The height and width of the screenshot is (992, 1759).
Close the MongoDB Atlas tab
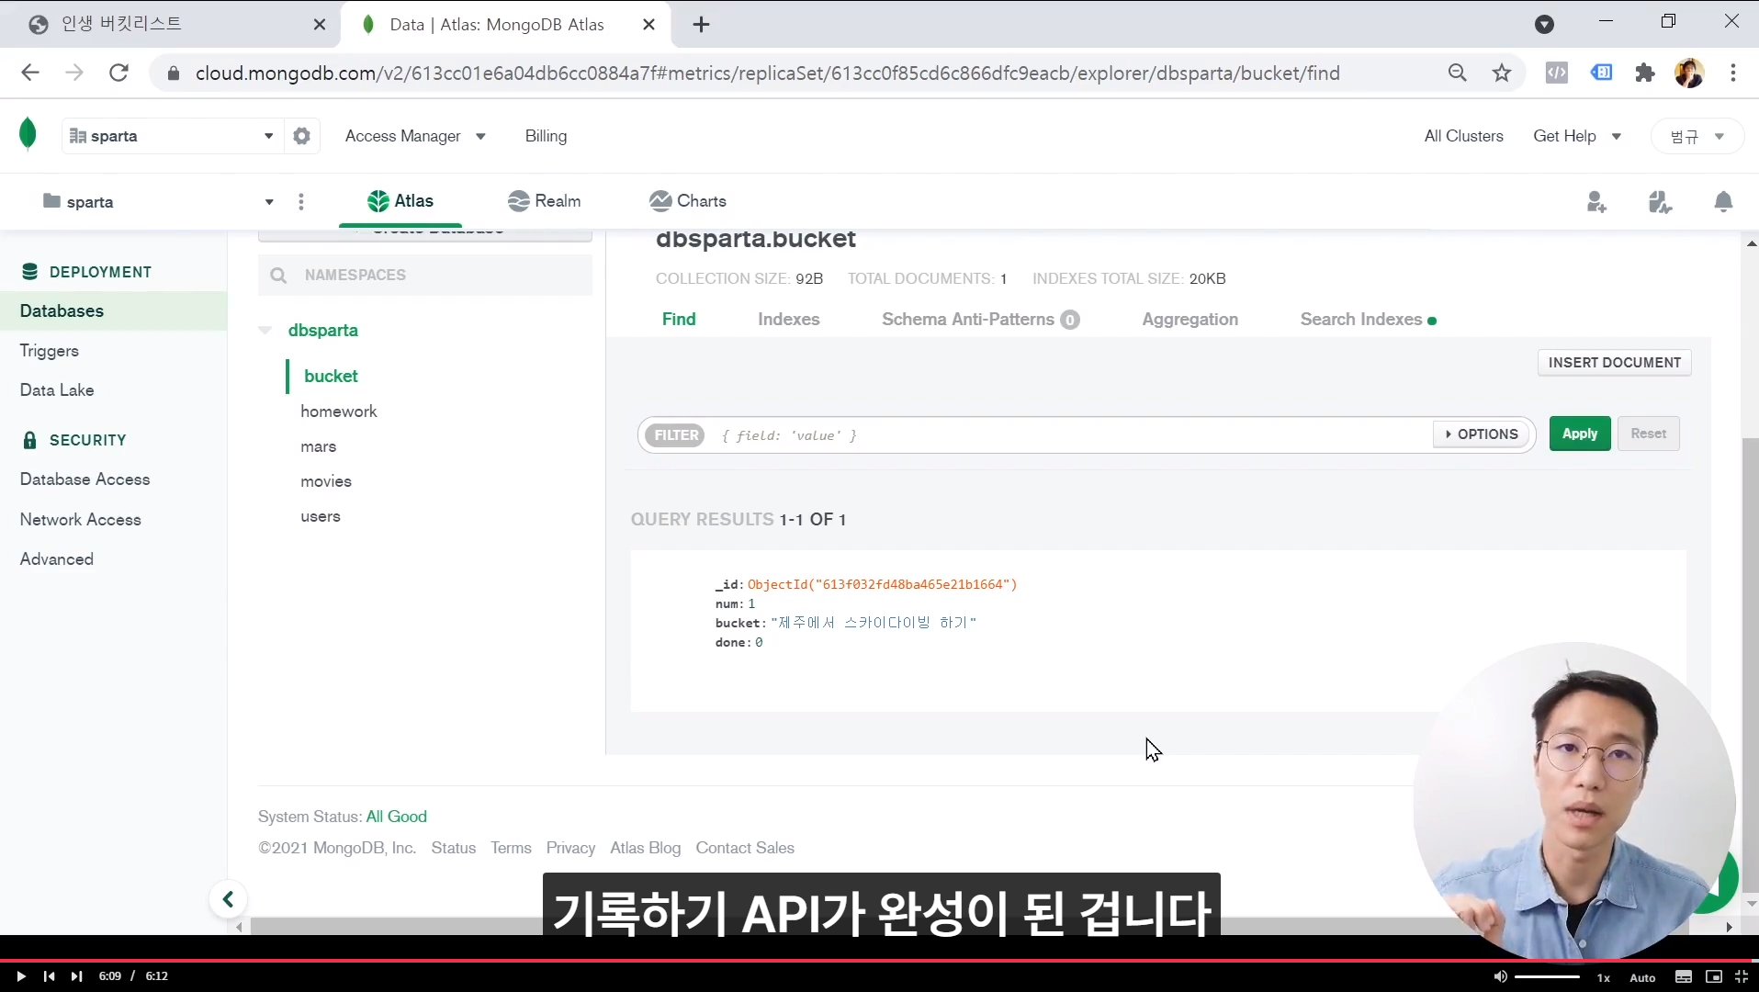coord(648,25)
